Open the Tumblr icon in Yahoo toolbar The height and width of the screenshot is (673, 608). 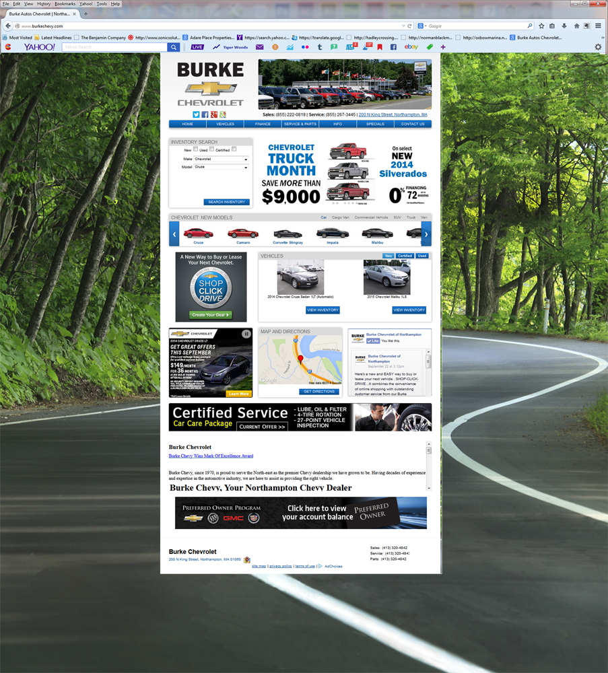(x=319, y=47)
